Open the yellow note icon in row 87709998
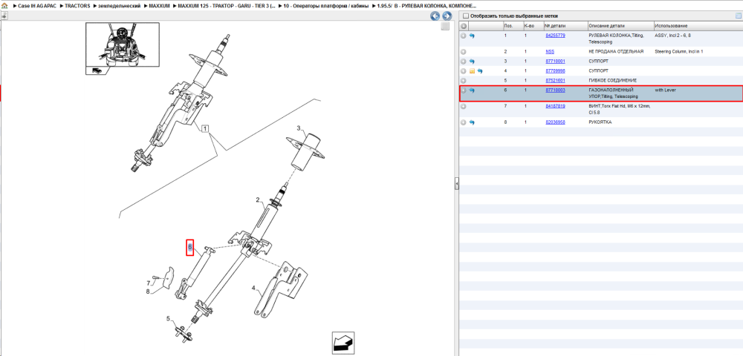Image resolution: width=743 pixels, height=356 pixels. coord(472,71)
